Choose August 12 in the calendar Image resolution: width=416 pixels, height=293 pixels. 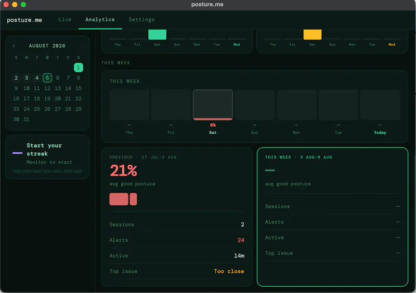(x=47, y=88)
